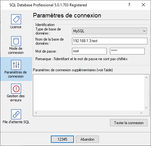Image resolution: width=151 pixels, height=146 pixels.
Task: Confirm with the 12345 button
Action: 62,139
